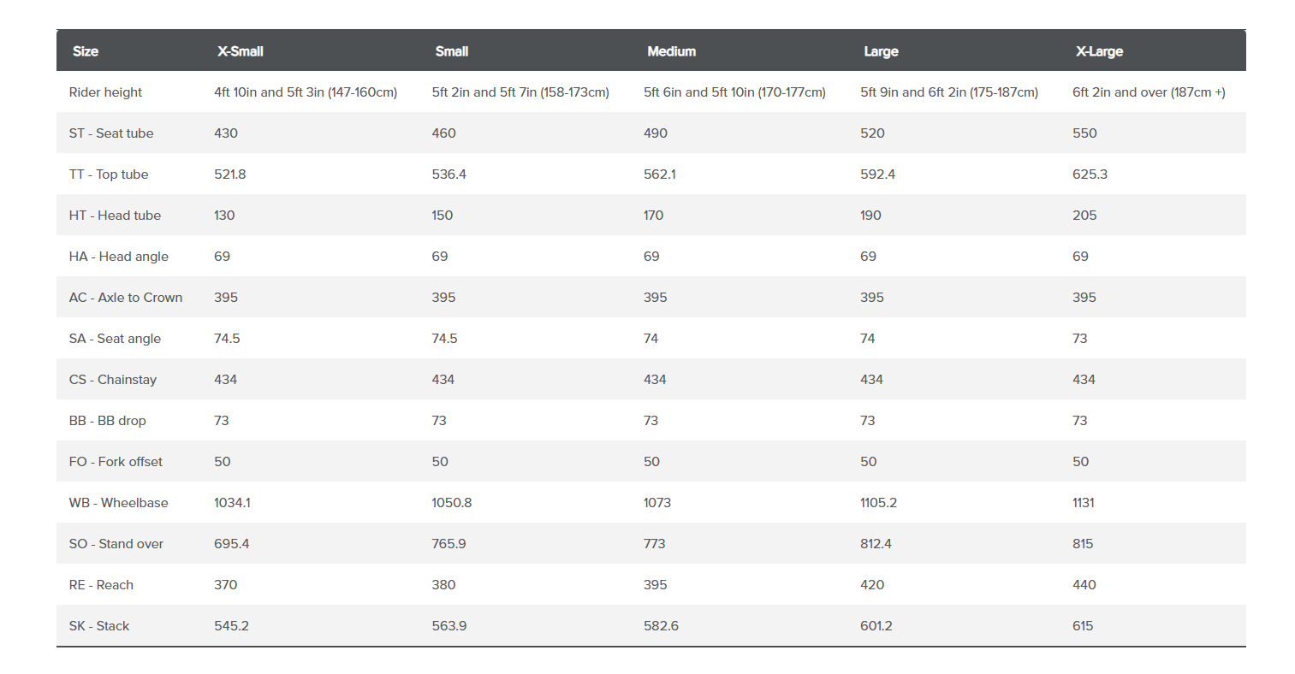This screenshot has height=674, width=1295.
Task: Select the Medium size column header
Action: 671,51
